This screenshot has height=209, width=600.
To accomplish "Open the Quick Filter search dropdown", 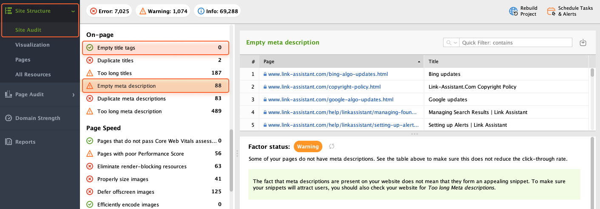I will 452,43.
